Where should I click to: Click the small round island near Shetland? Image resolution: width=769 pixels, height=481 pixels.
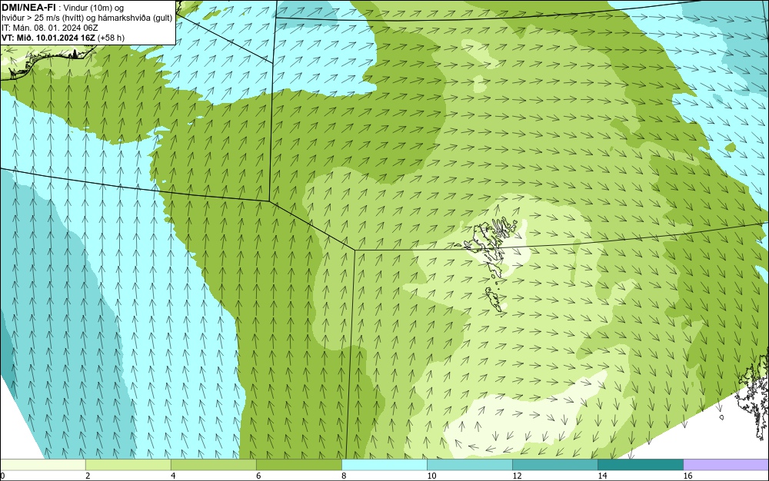(722, 417)
